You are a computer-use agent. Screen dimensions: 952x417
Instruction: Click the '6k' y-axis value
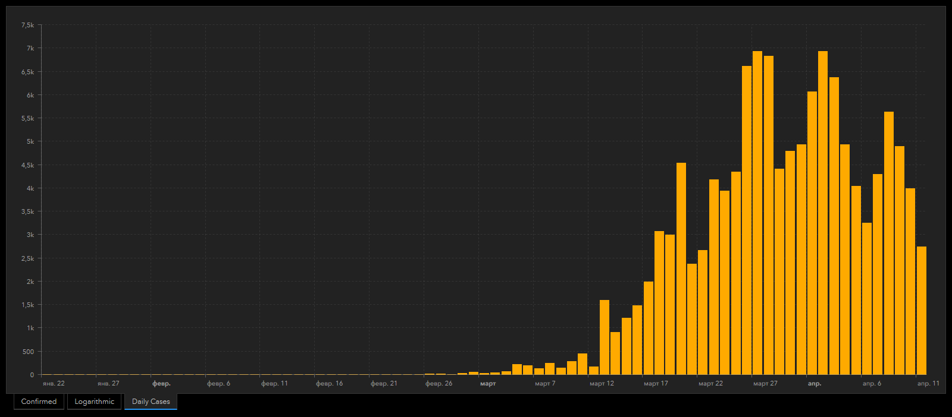click(x=30, y=95)
